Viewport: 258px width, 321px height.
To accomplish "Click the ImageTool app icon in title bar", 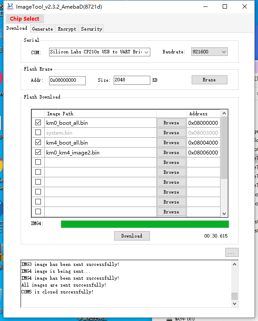I will coord(10,6).
